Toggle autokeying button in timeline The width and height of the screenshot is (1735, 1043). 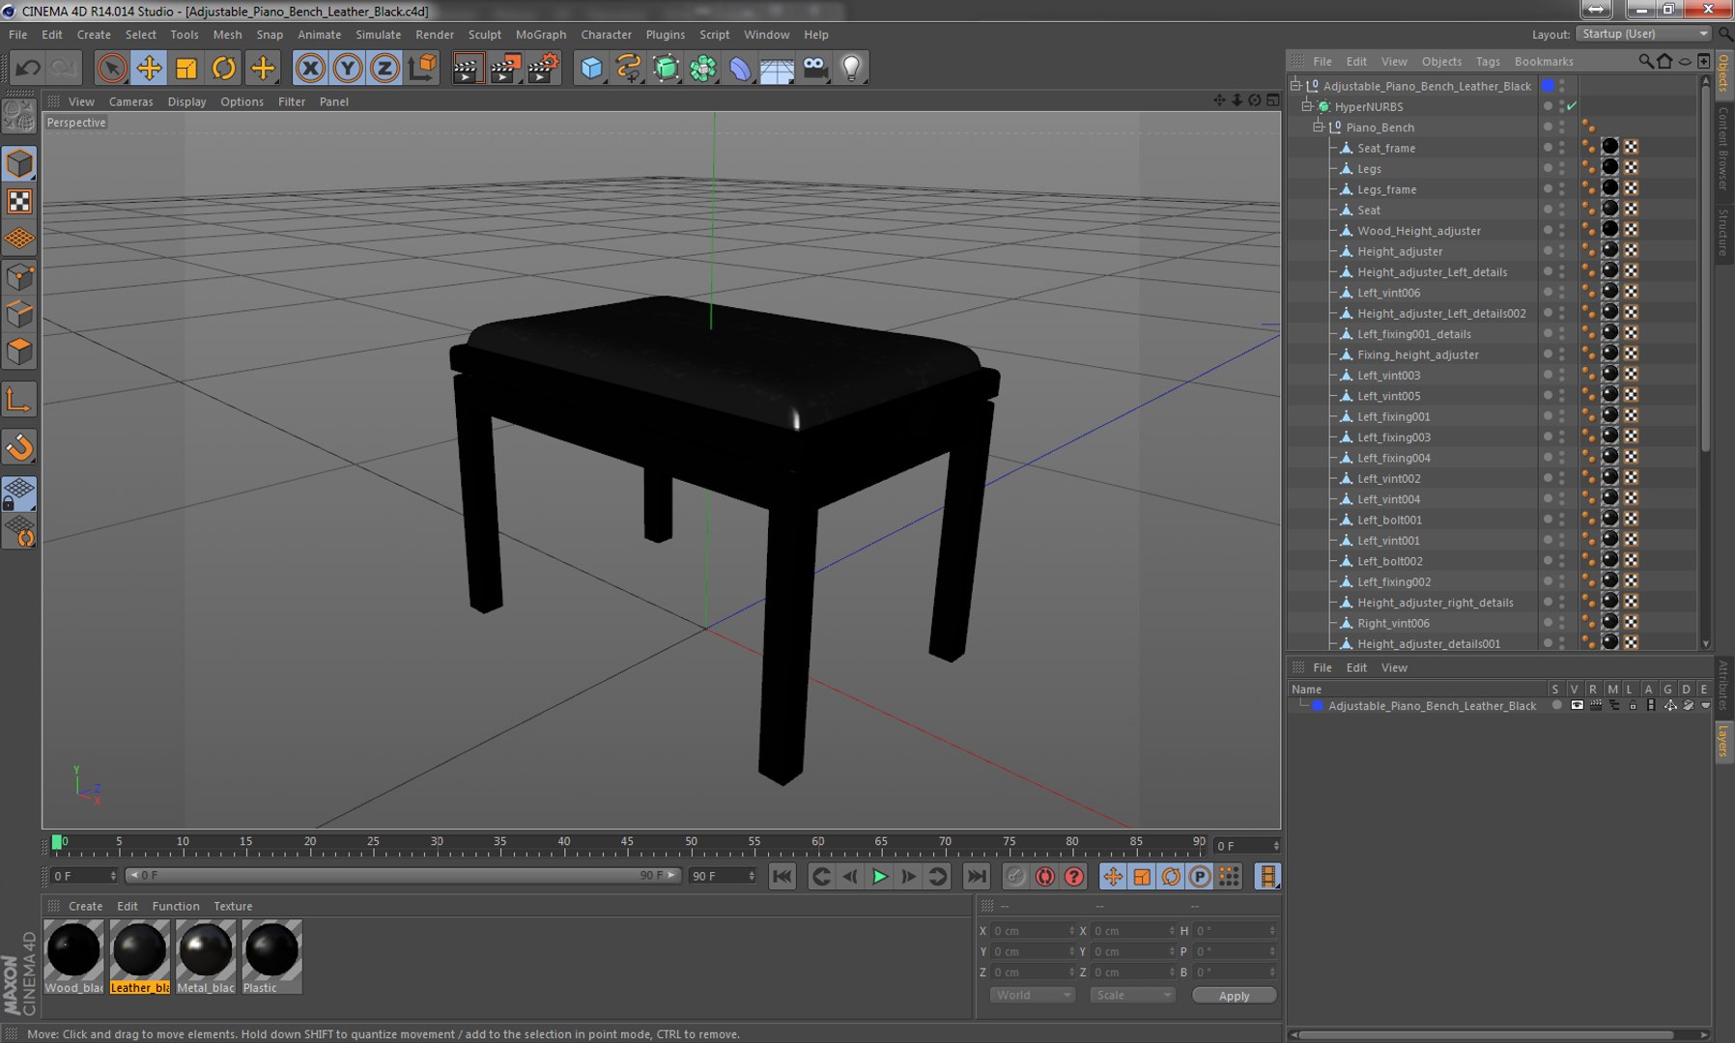coord(1044,876)
